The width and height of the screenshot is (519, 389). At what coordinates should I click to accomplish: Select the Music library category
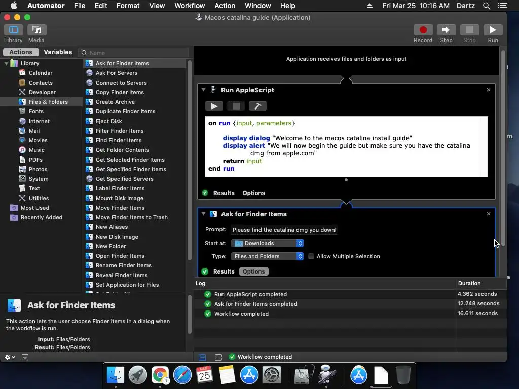[36, 149]
